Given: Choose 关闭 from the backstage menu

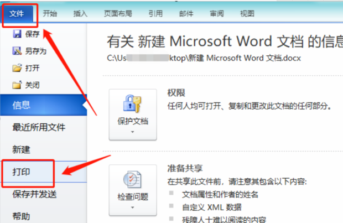Looking at the screenshot, I should pos(33,85).
